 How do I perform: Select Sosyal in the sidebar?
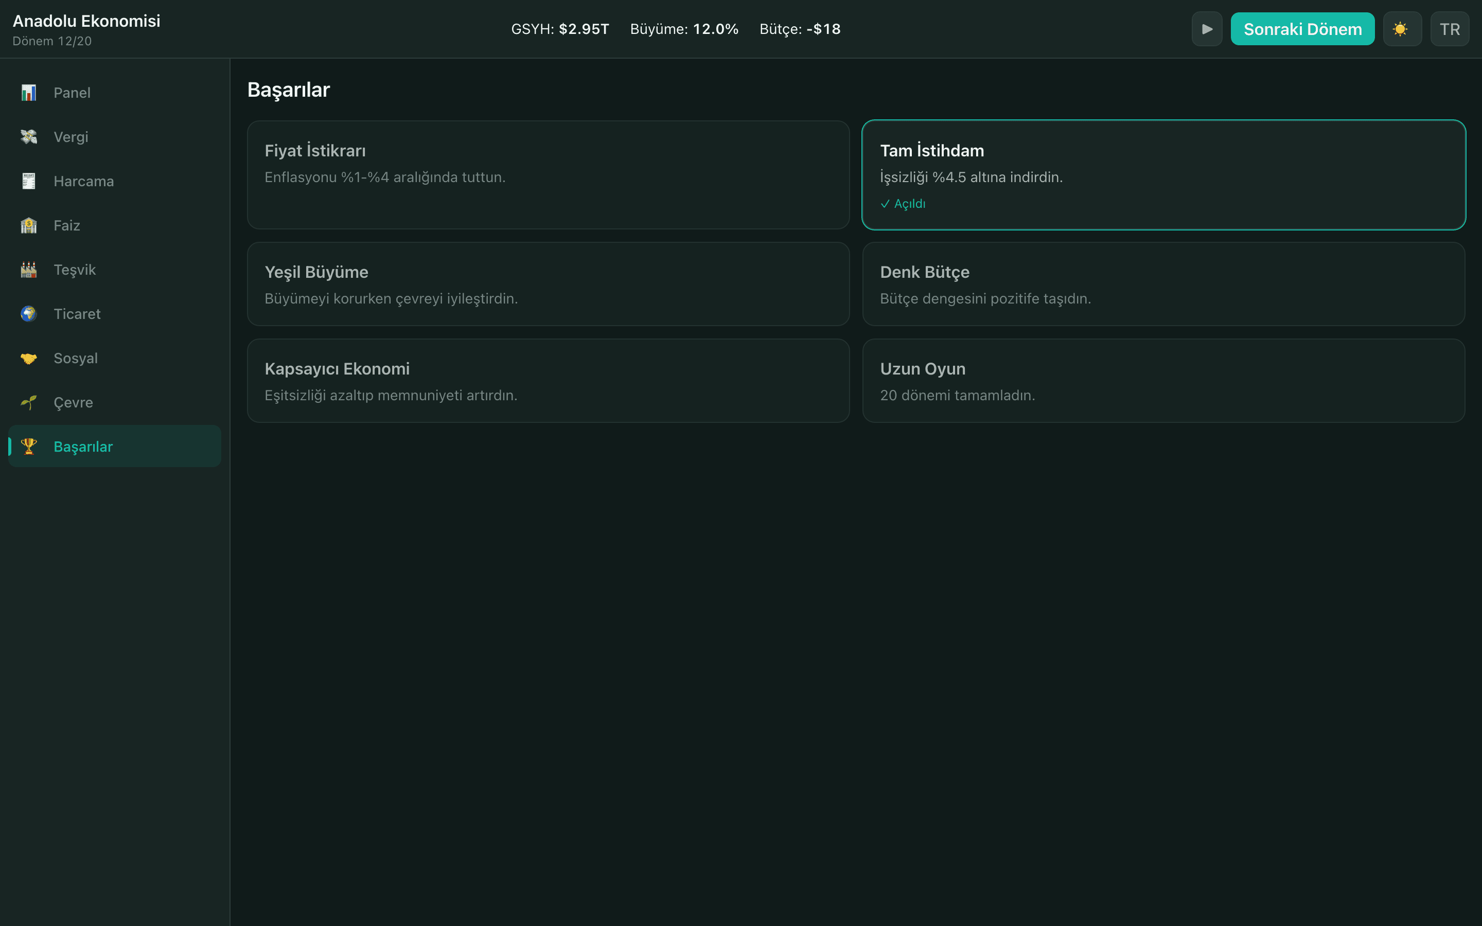click(x=115, y=358)
